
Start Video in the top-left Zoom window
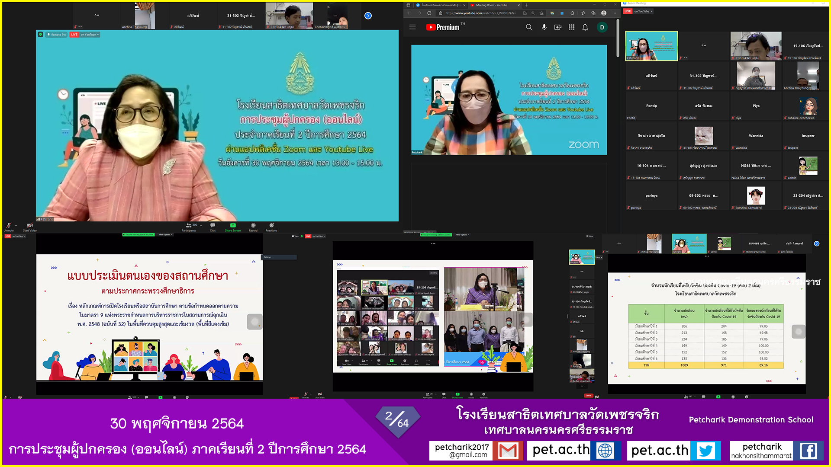click(29, 227)
